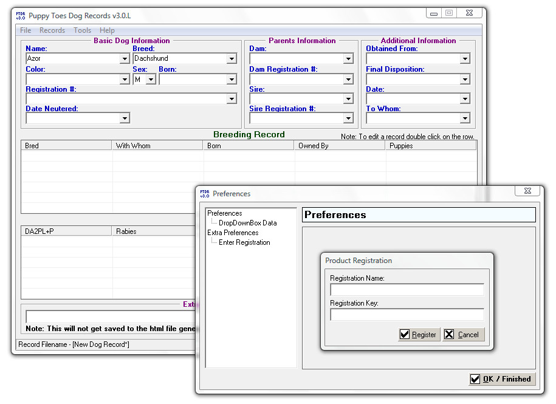Click the checkmark icon on OK / Finished

tap(475, 379)
